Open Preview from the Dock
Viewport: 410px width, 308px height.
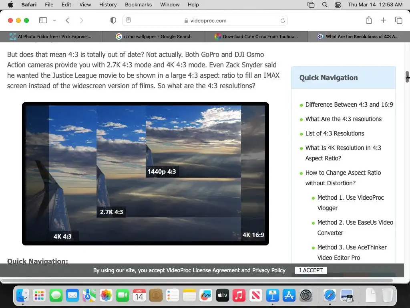(347, 296)
